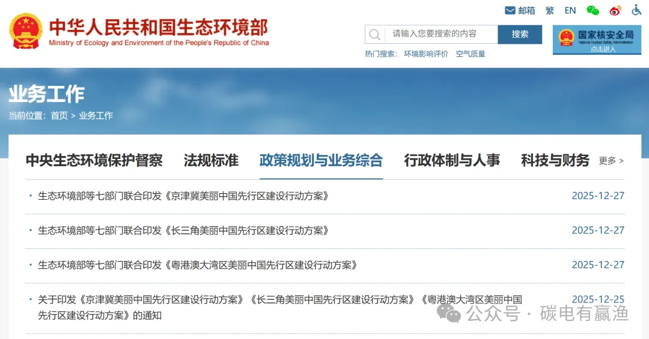Image resolution: width=649 pixels, height=339 pixels.
Task: Go to 首页 in the breadcrumb
Action: 59,116
